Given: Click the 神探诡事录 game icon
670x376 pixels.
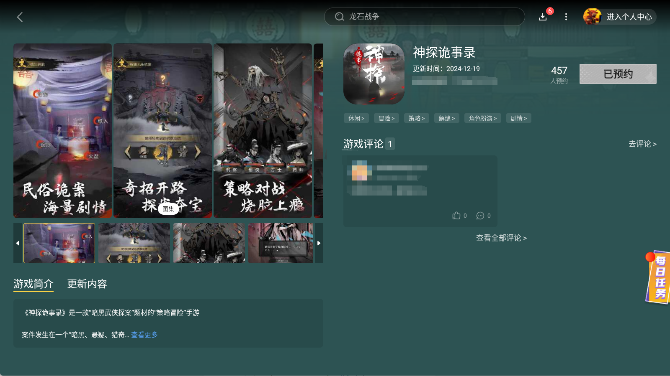Looking at the screenshot, I should [373, 74].
